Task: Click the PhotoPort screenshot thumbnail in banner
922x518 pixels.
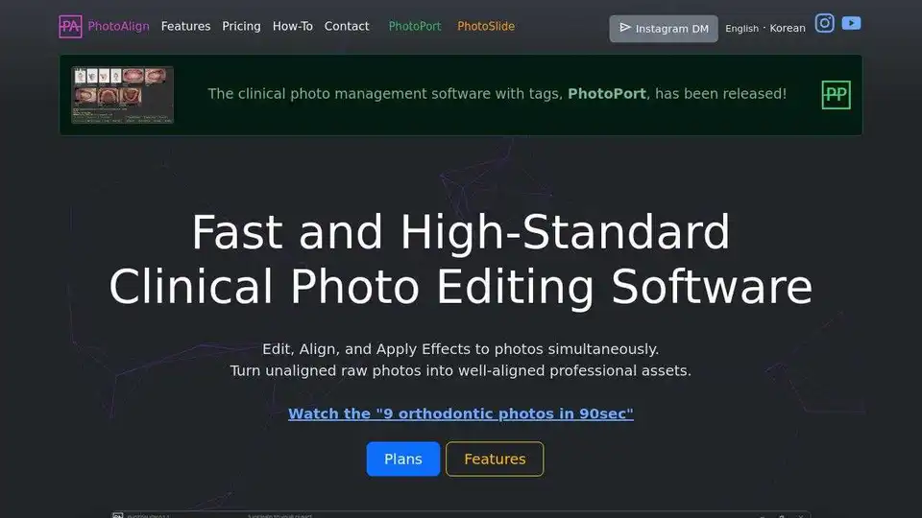Action: coord(122,95)
